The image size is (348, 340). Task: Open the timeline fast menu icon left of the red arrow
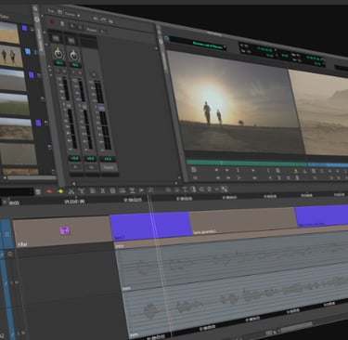pyautogui.click(x=38, y=191)
